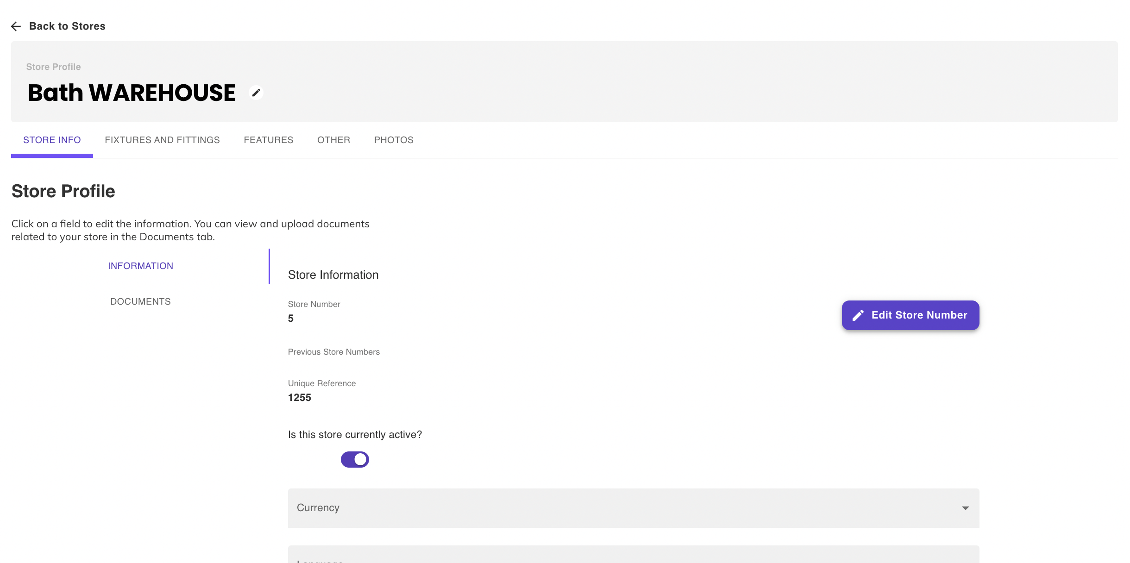Switch to the Fixtures and Fittings tab
This screenshot has height=563, width=1130.
click(x=162, y=140)
